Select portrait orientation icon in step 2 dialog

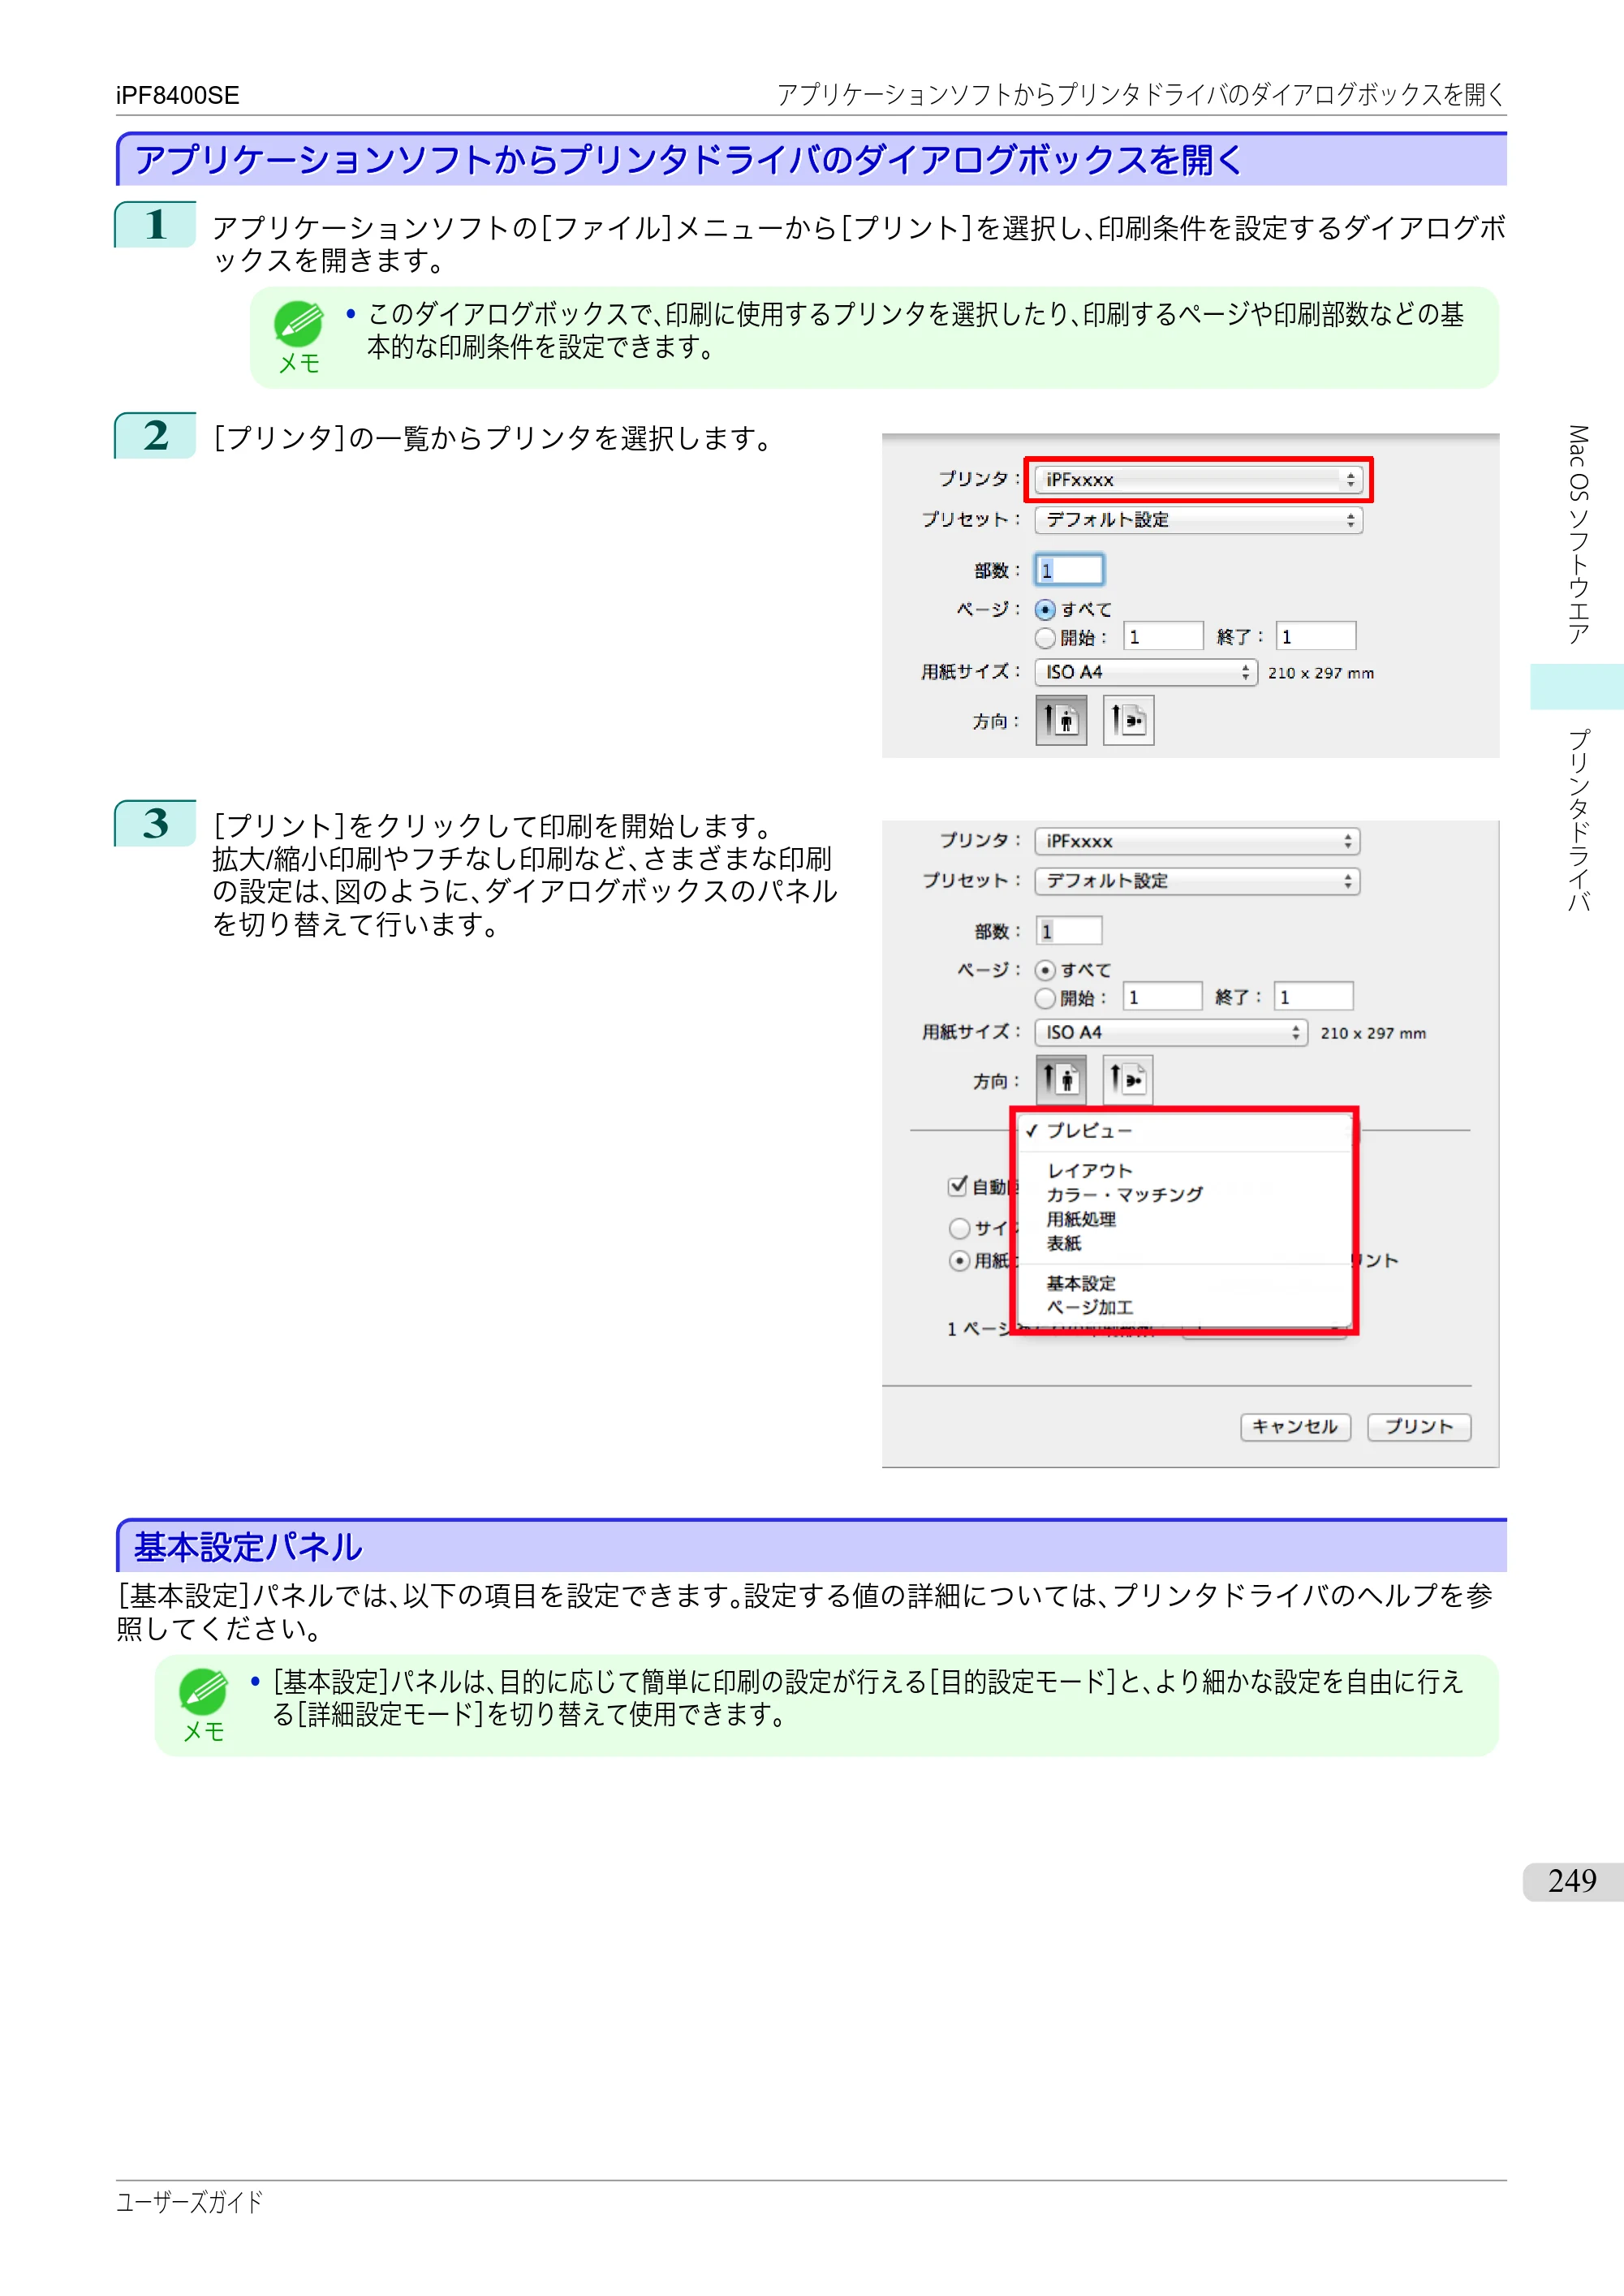click(x=1061, y=720)
